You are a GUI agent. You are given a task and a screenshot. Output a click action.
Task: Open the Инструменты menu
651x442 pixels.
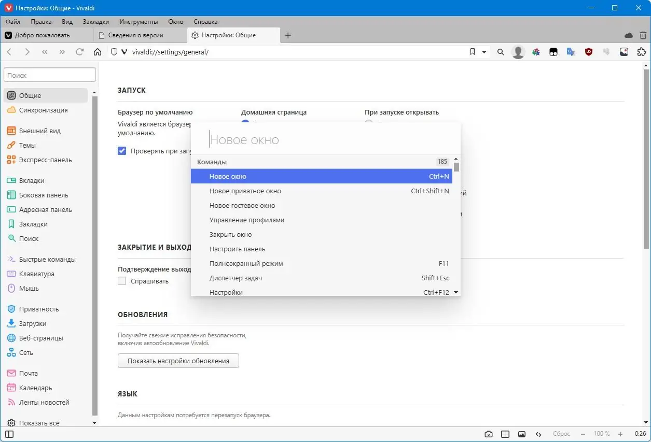(x=138, y=22)
